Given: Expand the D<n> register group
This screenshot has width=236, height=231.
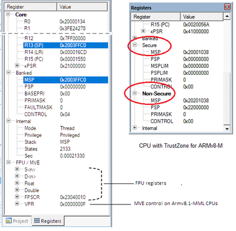Looking at the screenshot, I should pyautogui.click(x=17, y=176).
